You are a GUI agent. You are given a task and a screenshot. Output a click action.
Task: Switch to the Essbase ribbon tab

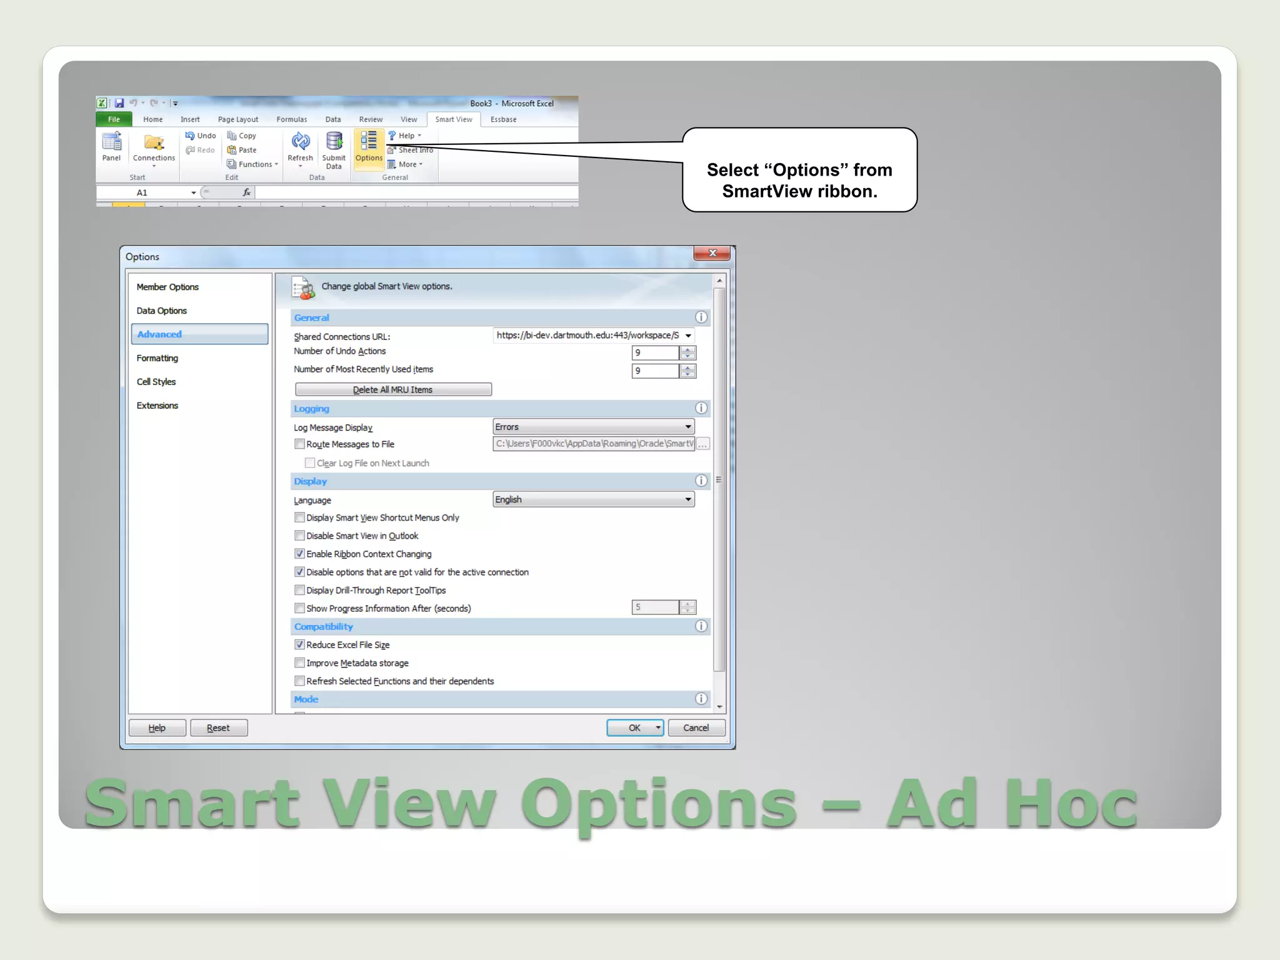click(503, 119)
